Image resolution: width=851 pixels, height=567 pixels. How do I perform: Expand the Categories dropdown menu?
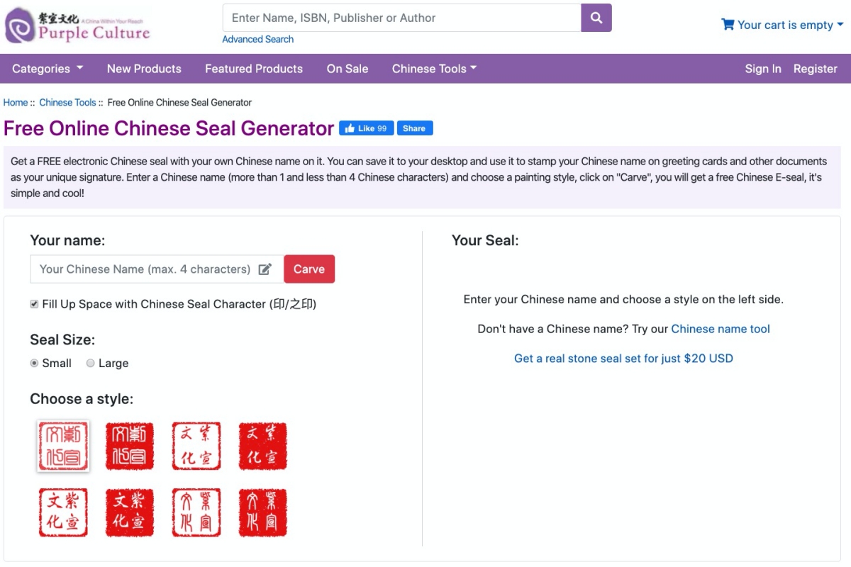coord(48,69)
